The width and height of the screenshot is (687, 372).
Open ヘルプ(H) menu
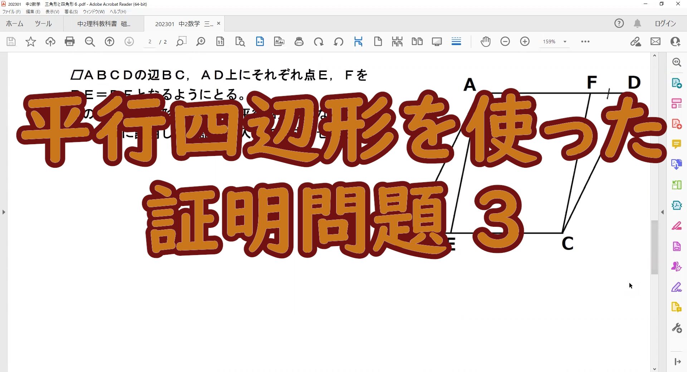click(118, 11)
